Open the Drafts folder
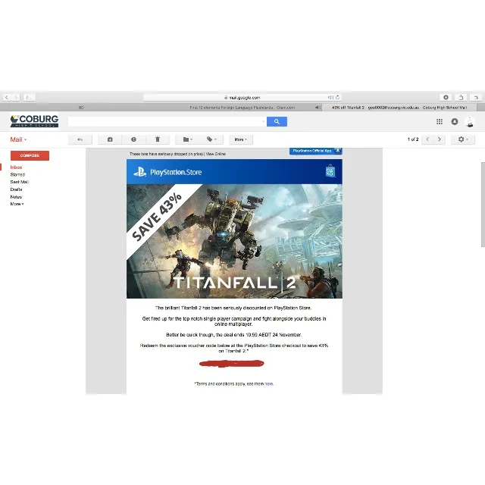Image resolution: width=485 pixels, height=485 pixels. (x=16, y=189)
